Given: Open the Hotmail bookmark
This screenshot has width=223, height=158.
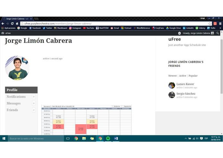Looking at the screenshot, I should pyautogui.click(x=126, y=28).
